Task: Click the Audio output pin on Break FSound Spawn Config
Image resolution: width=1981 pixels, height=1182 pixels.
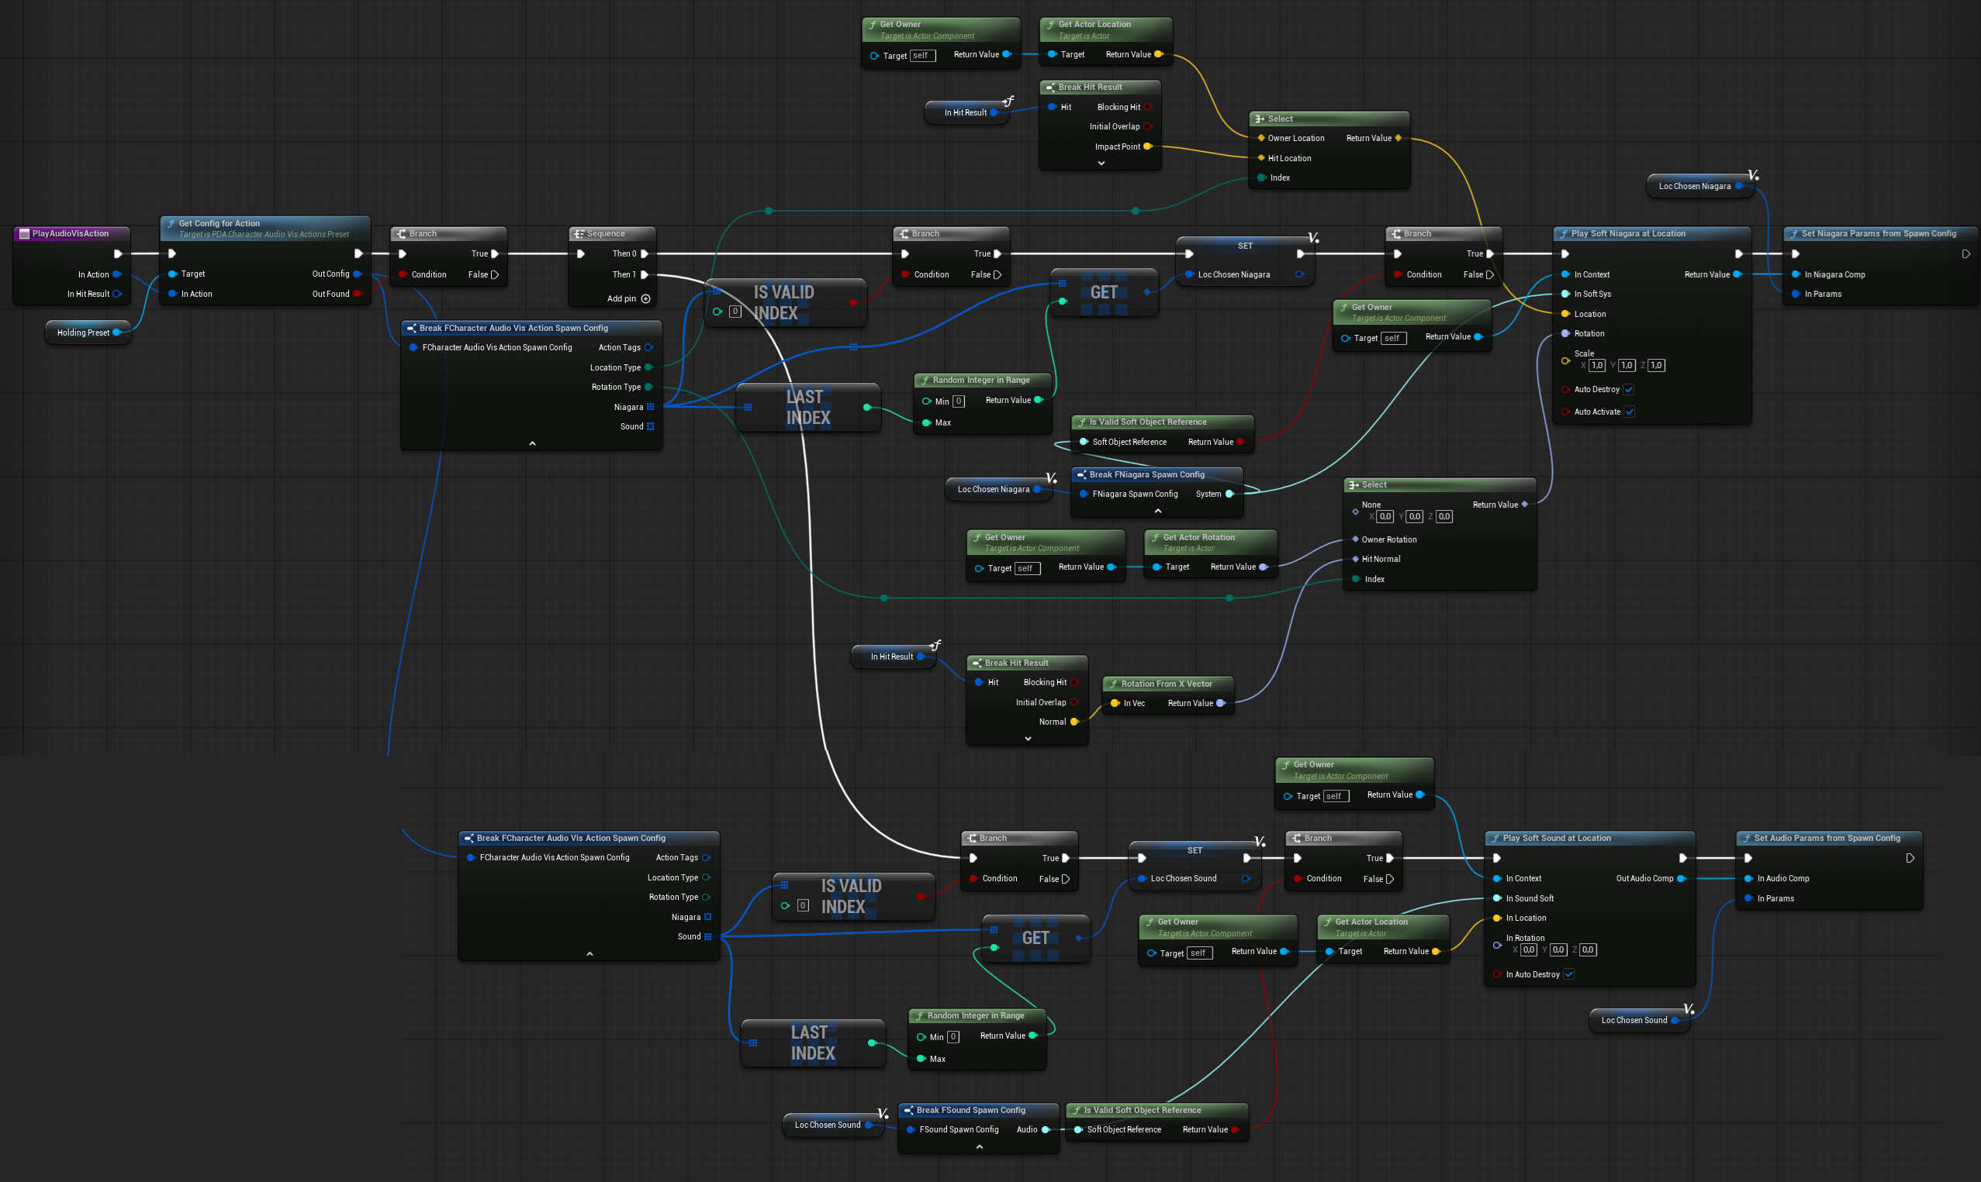Action: point(1046,1129)
